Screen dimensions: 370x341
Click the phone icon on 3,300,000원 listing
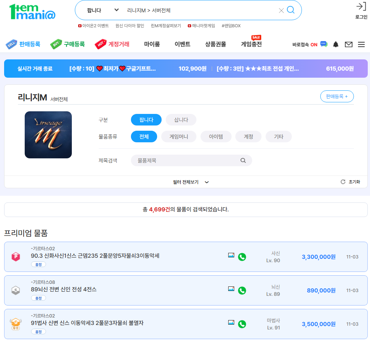pyautogui.click(x=242, y=257)
